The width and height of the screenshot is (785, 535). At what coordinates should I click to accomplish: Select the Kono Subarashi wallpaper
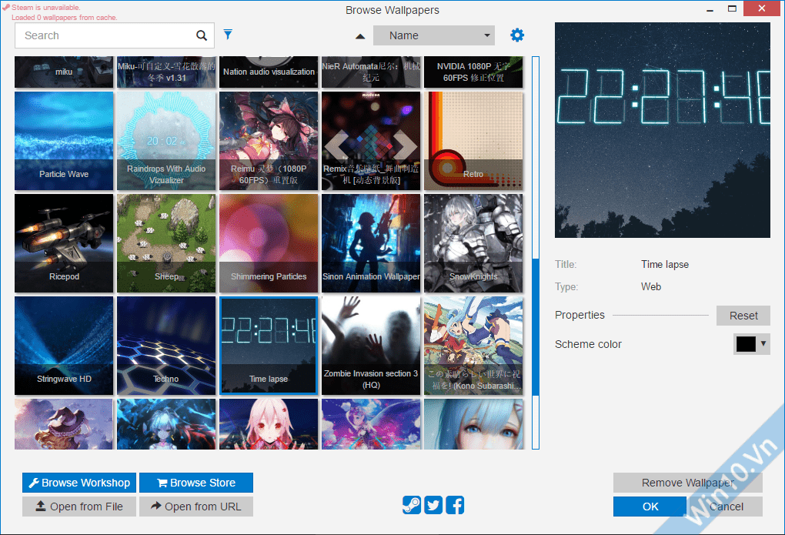point(473,346)
